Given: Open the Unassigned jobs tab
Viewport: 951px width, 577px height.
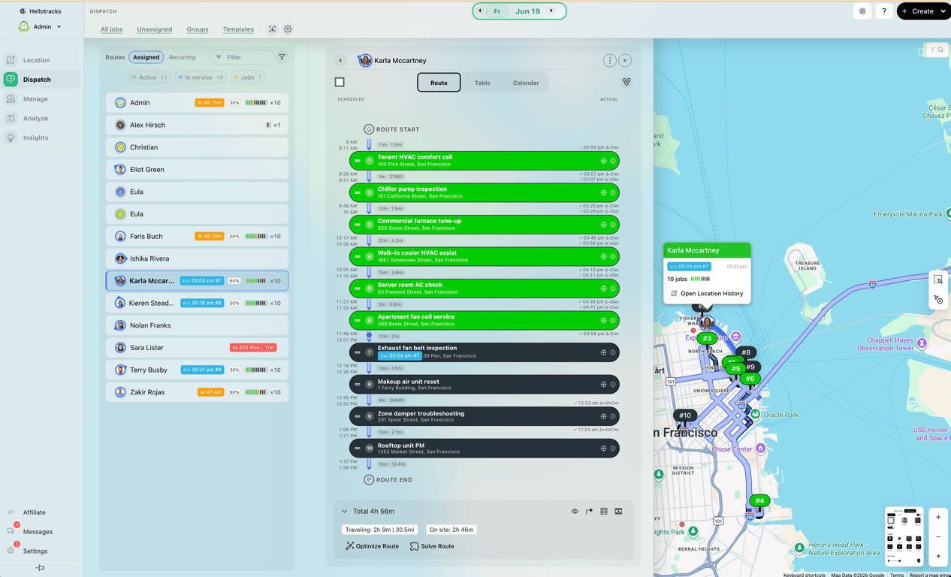Looking at the screenshot, I should coord(154,29).
